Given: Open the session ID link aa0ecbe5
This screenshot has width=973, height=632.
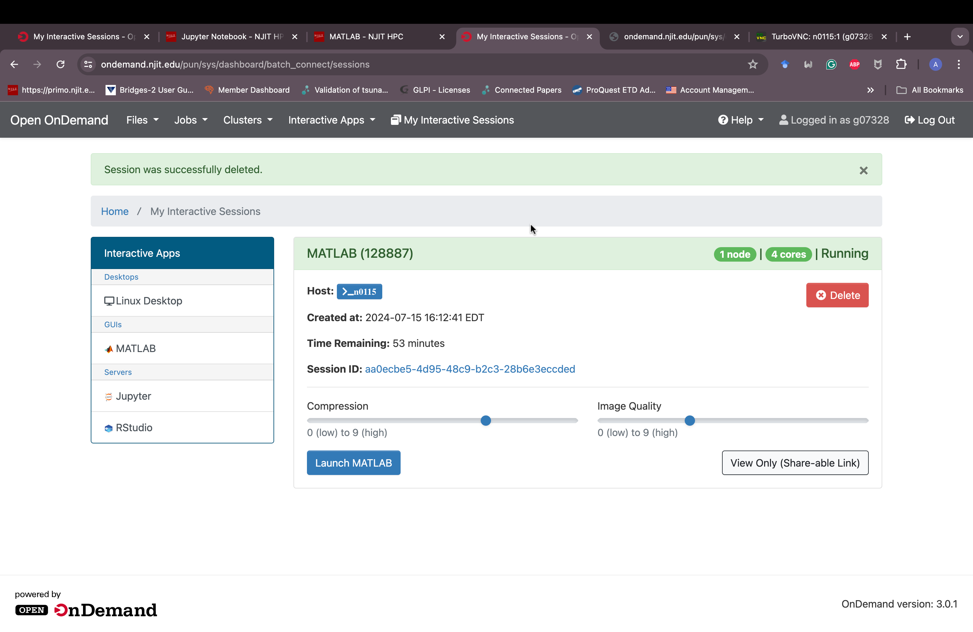Looking at the screenshot, I should point(470,369).
